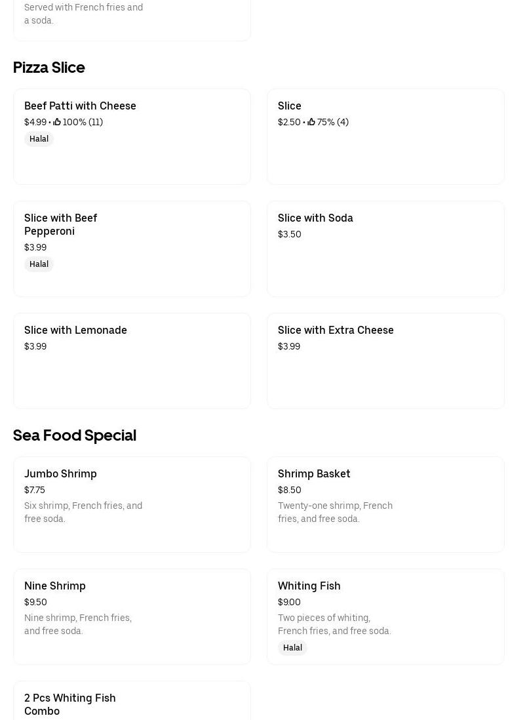
Task: Choose Slice with Soda item
Action: coord(385,249)
